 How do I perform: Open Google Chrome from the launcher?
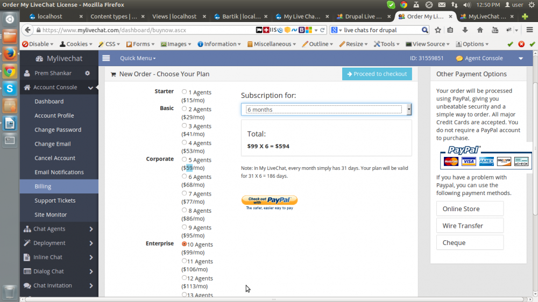pos(10,71)
